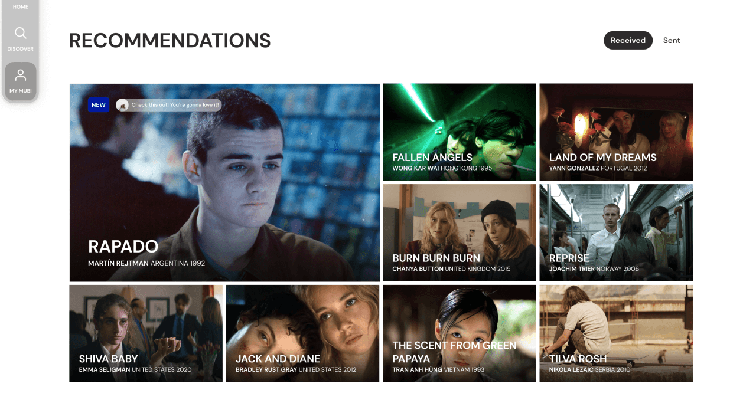Open the Shiva Baby film card
The height and width of the screenshot is (413, 756).
click(x=146, y=333)
